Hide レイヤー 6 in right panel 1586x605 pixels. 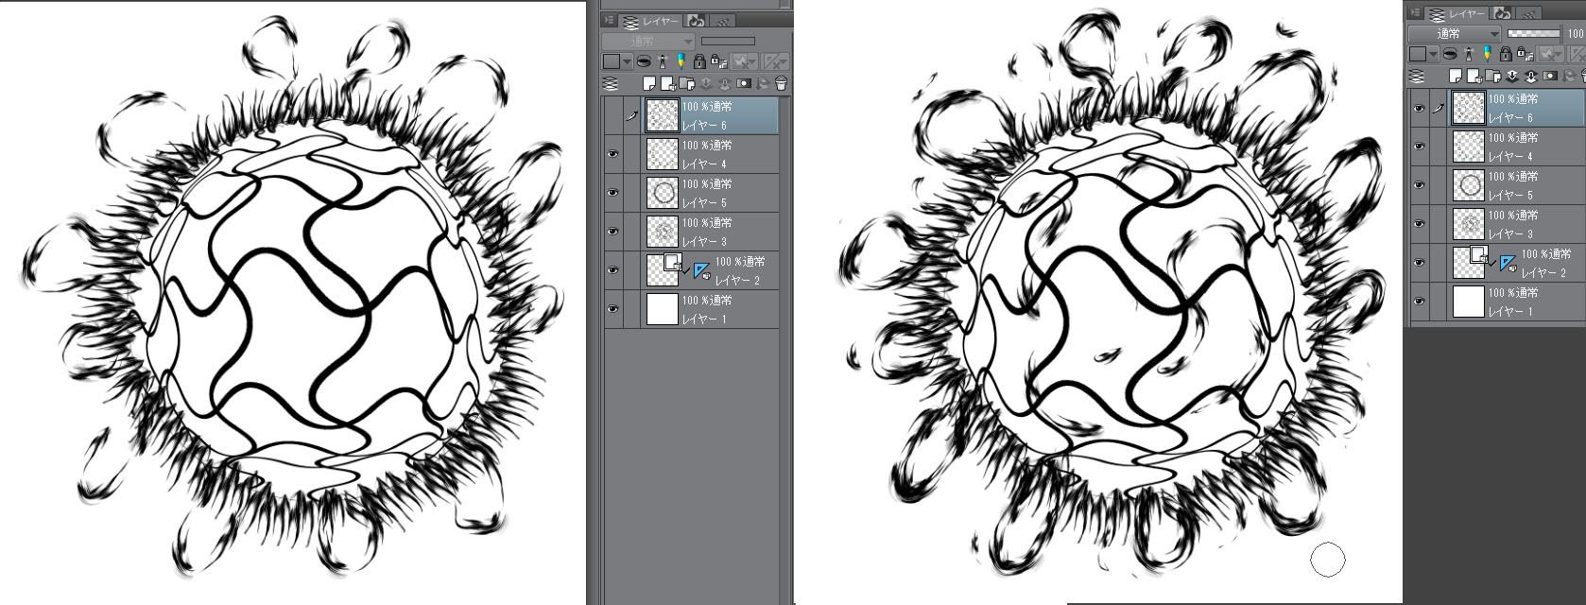[x=1419, y=108]
